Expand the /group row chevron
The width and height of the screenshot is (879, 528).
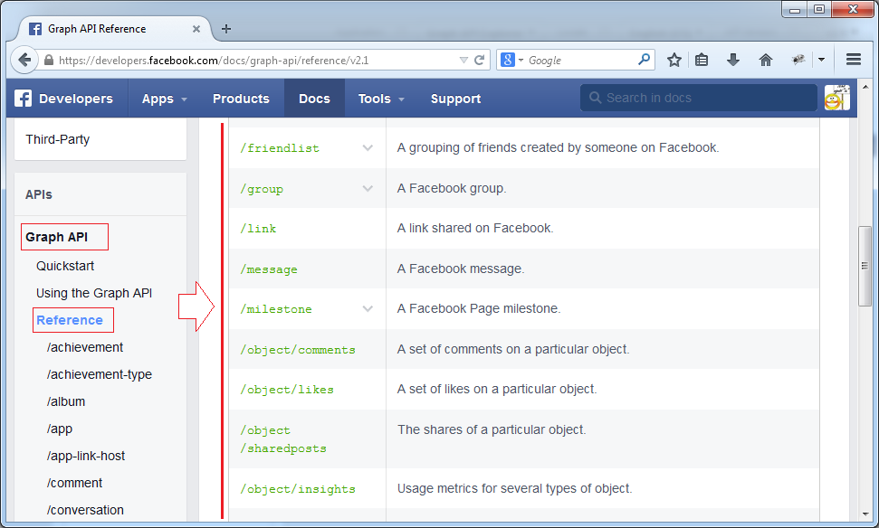pos(368,188)
